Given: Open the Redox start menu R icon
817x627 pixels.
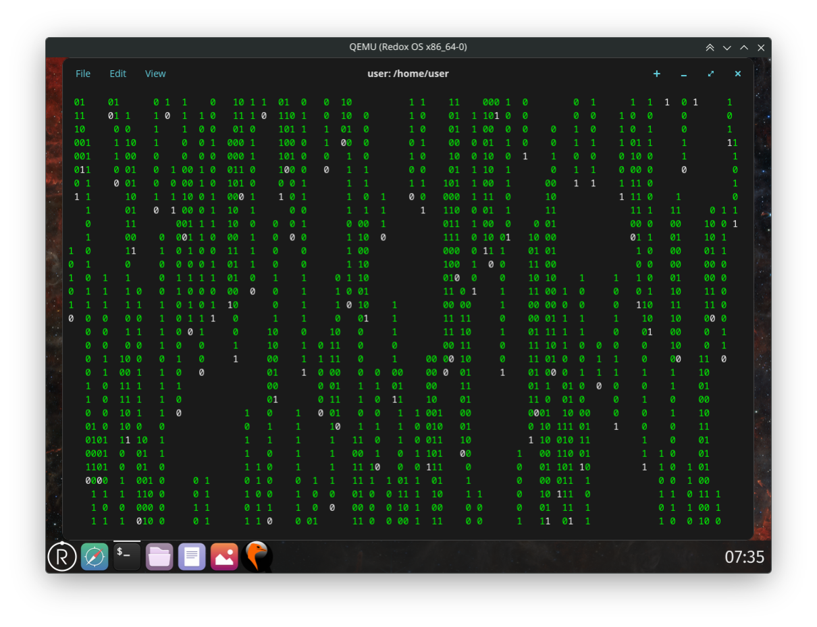Looking at the screenshot, I should tap(62, 556).
